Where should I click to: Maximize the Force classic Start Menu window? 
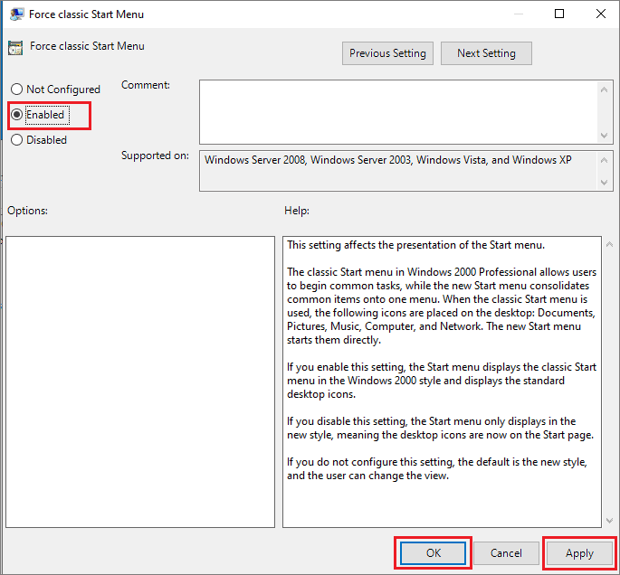point(559,14)
